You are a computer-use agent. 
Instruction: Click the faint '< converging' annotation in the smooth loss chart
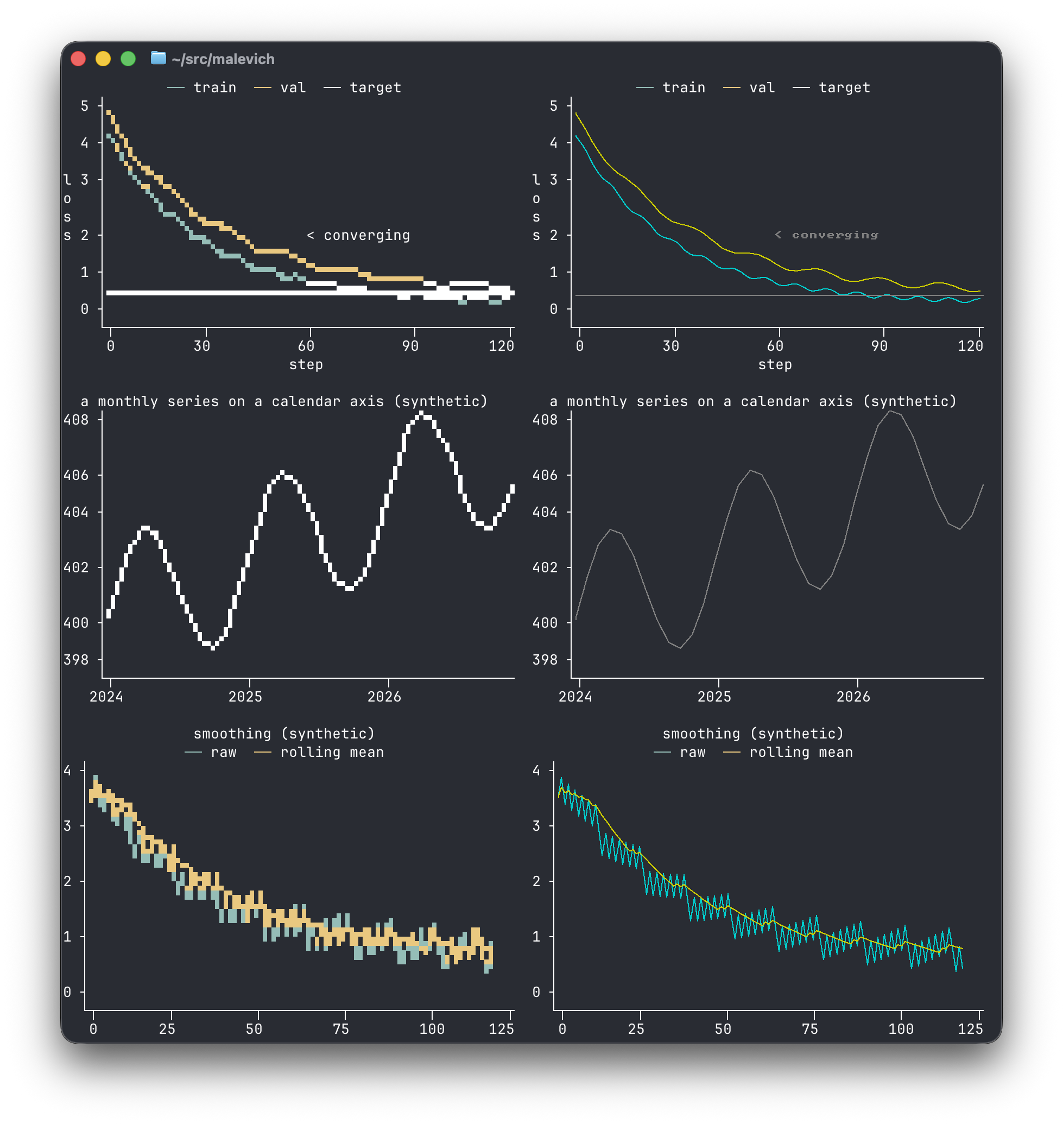coord(827,235)
